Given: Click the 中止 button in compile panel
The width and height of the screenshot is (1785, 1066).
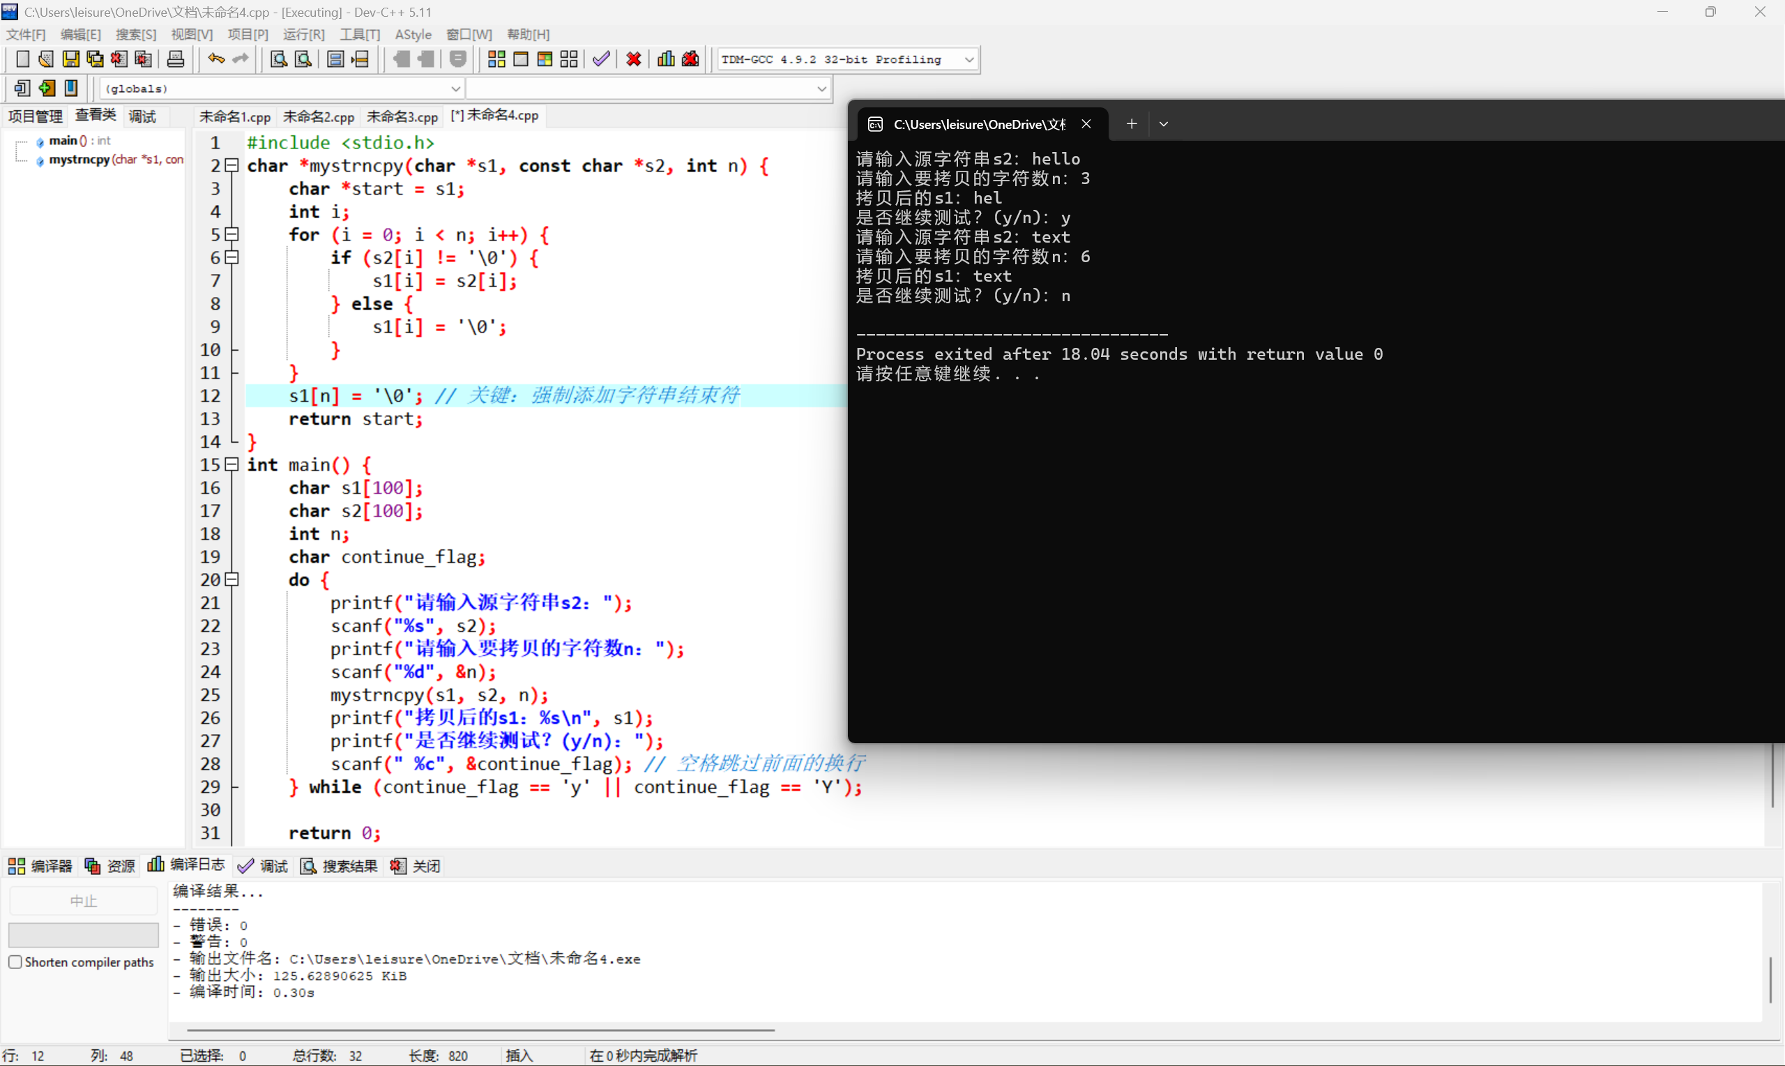Looking at the screenshot, I should (x=82, y=899).
